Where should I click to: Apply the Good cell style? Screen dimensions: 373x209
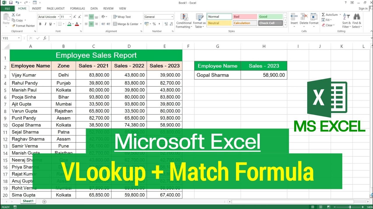(x=270, y=17)
